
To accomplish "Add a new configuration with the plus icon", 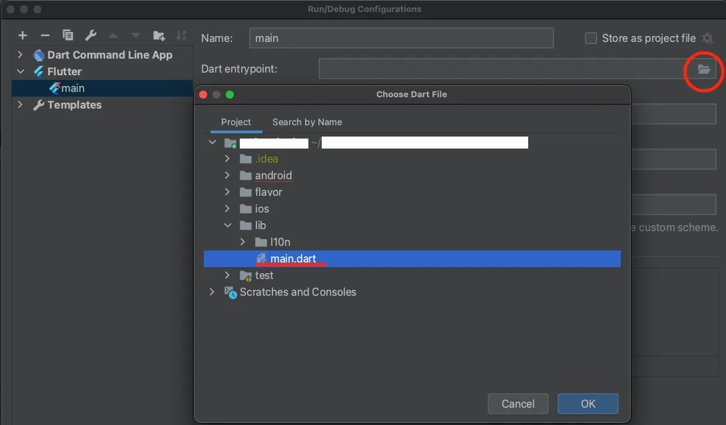I will coord(22,35).
